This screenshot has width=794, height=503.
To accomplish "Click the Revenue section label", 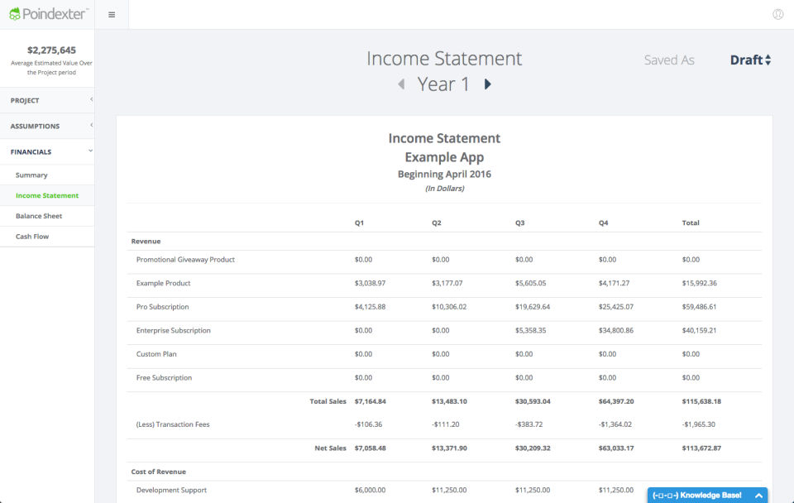I will pyautogui.click(x=146, y=241).
